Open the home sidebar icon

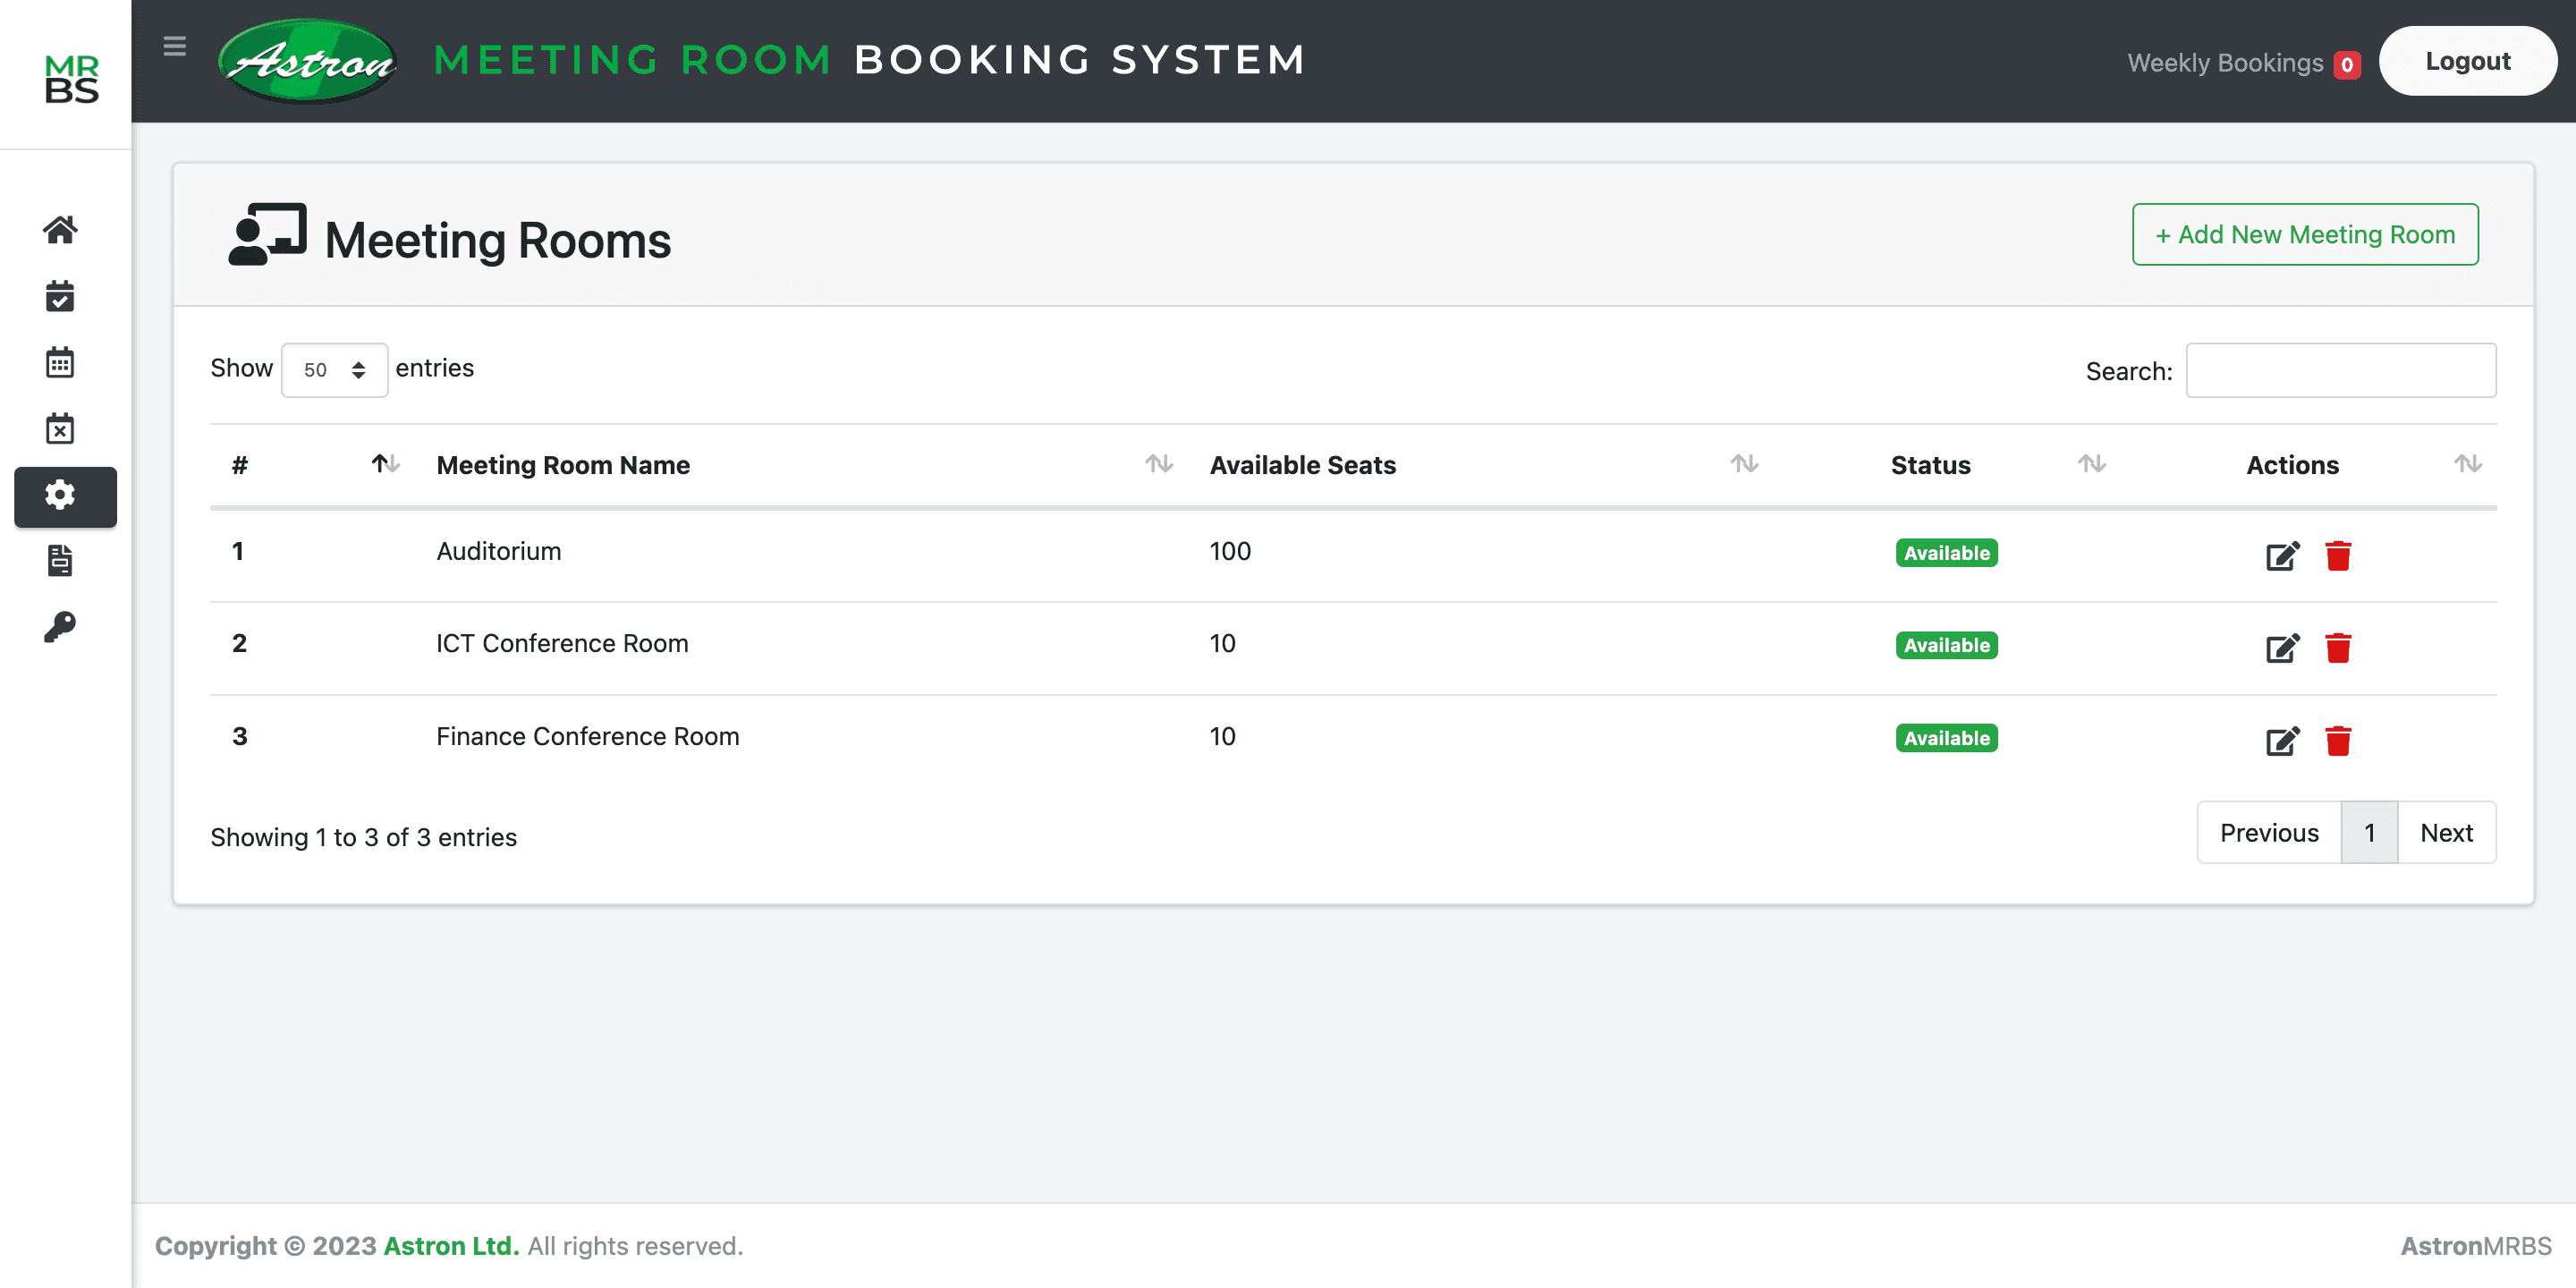coord(60,230)
